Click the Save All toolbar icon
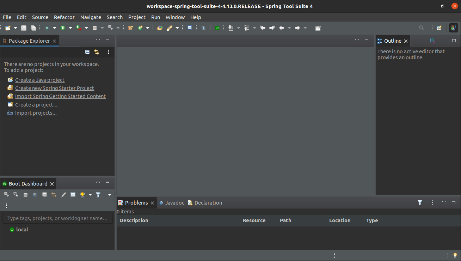Screen dimensions: 461x261 coord(33,28)
